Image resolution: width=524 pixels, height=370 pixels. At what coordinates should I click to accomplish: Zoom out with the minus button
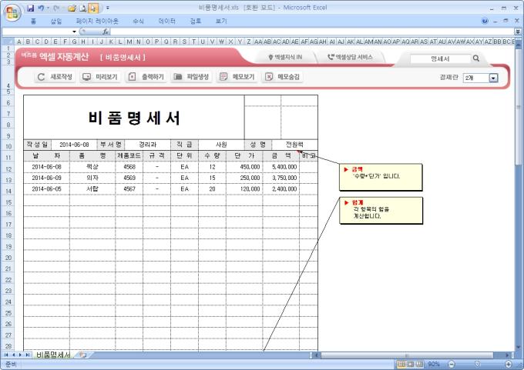tap(451, 364)
